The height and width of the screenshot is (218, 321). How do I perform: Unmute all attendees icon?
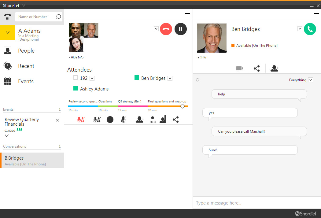tap(97, 119)
